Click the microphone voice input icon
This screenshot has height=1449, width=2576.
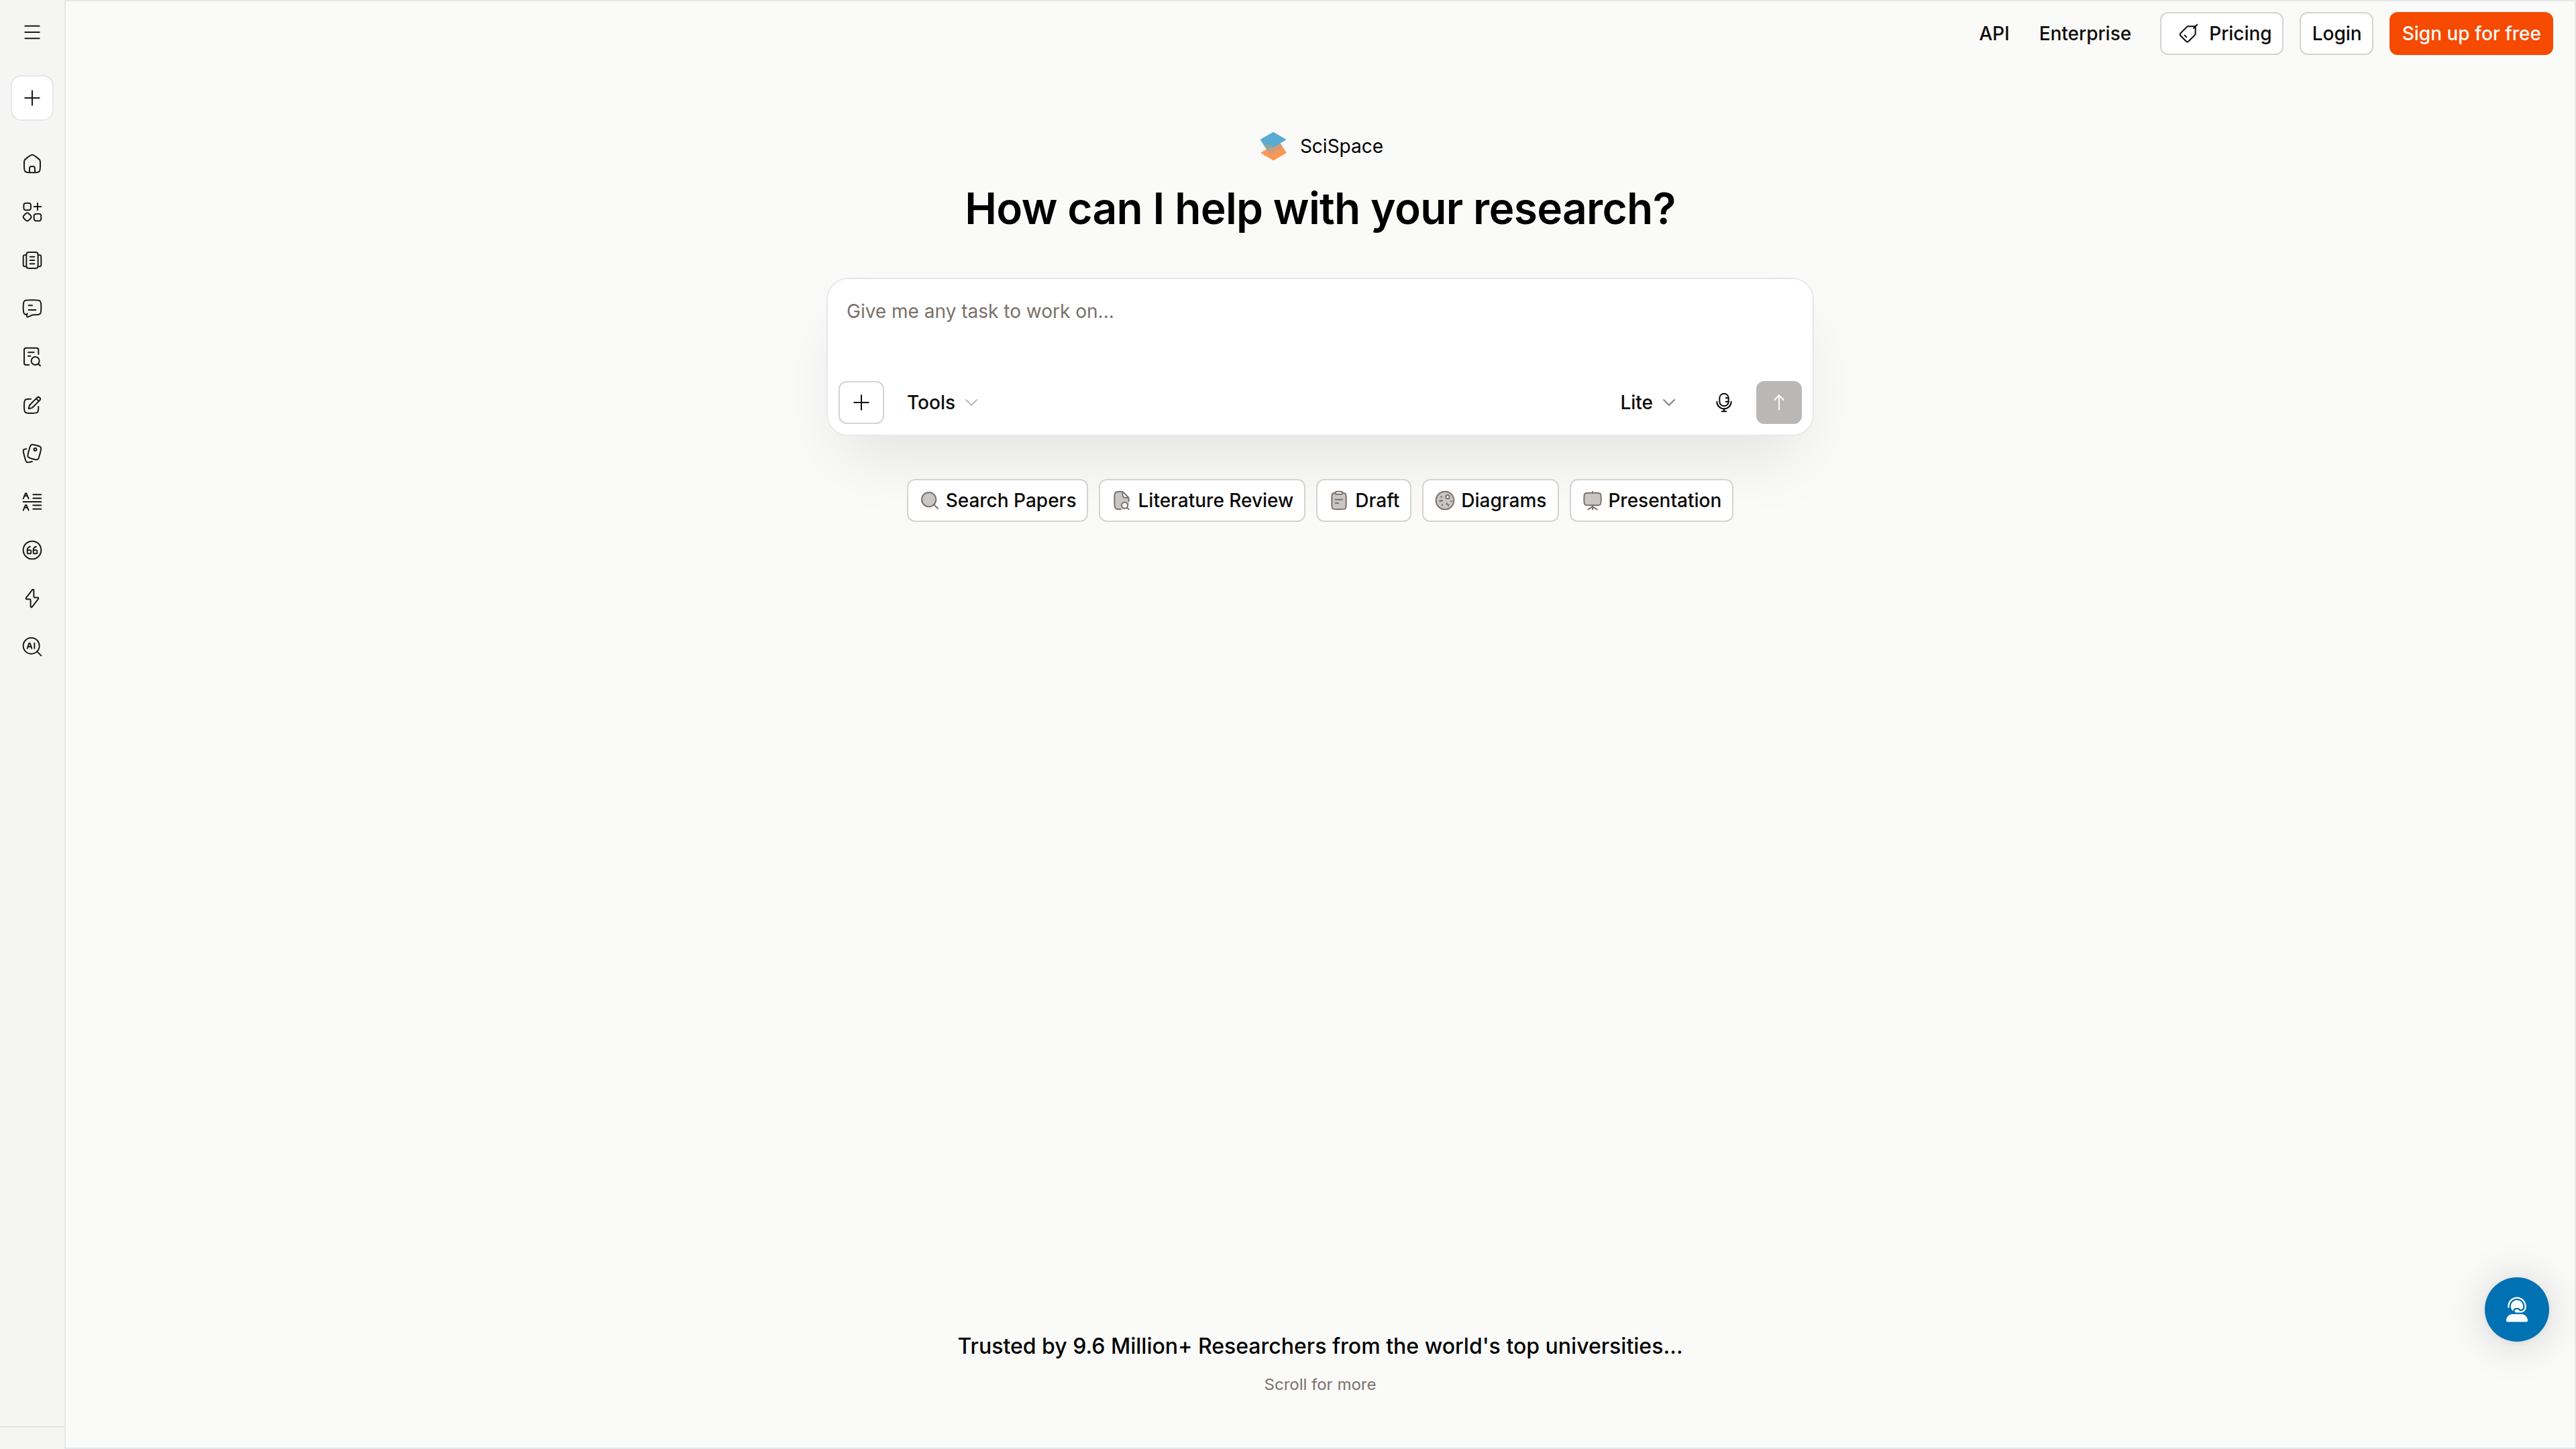tap(1724, 402)
